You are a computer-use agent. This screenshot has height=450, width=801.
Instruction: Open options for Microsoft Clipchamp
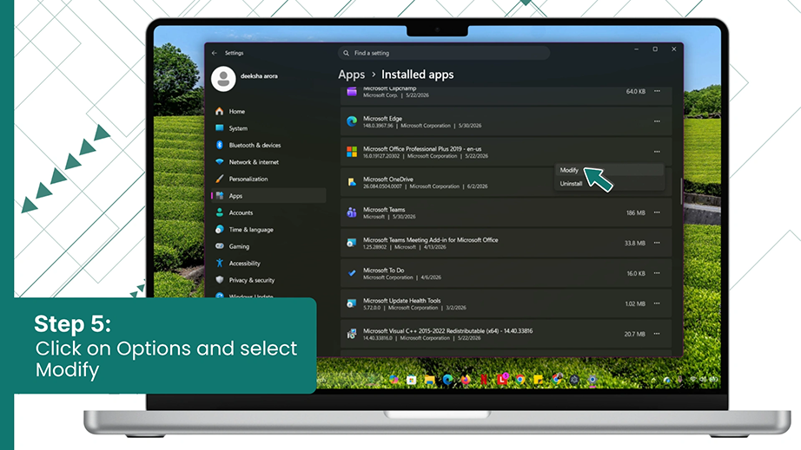tap(657, 91)
